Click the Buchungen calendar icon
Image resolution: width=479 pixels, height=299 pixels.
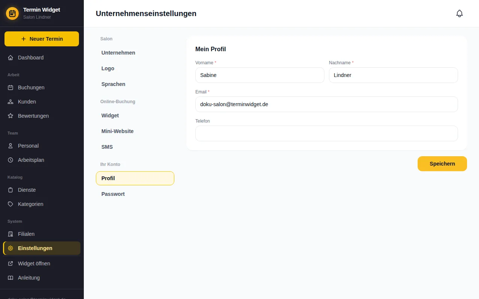pos(10,87)
